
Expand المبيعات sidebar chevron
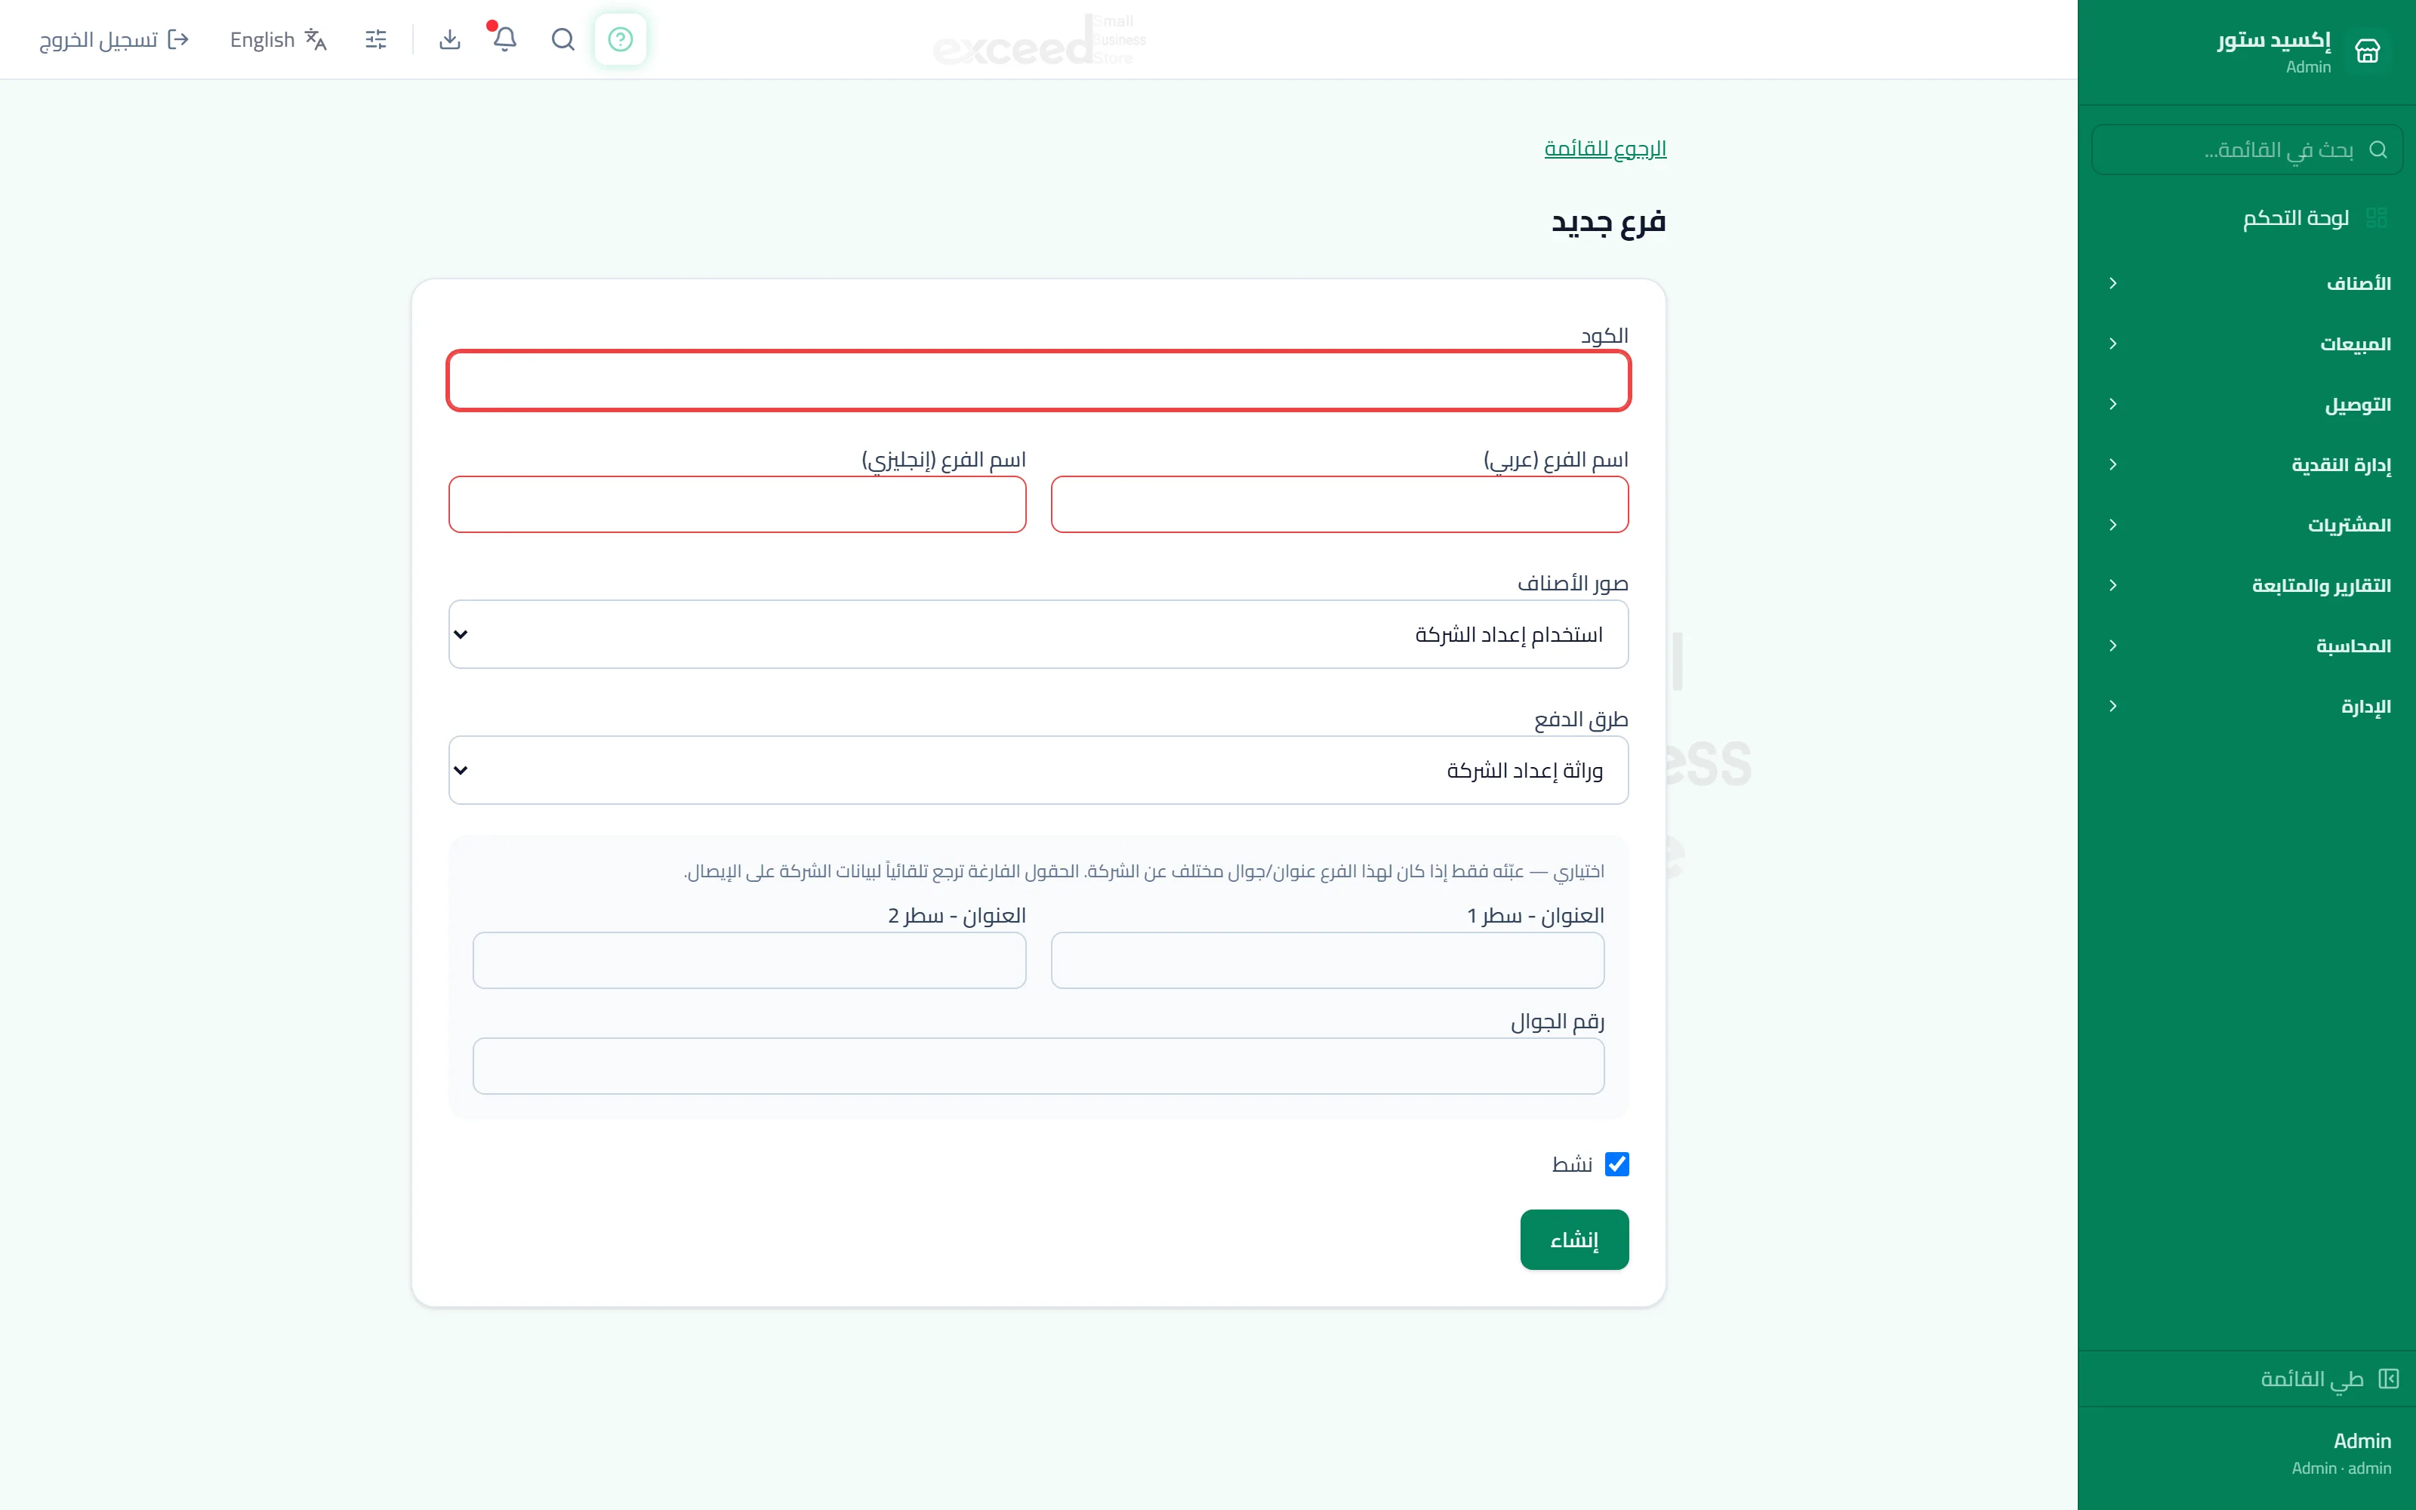(x=2112, y=344)
